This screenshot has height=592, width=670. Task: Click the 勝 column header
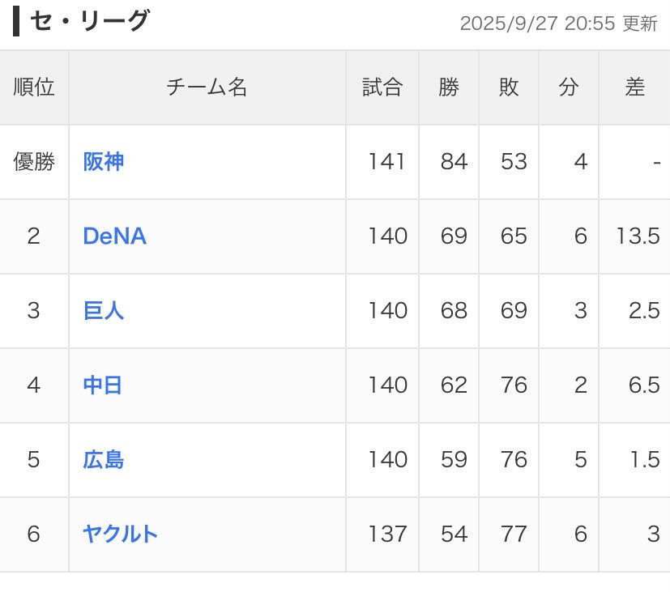(449, 87)
